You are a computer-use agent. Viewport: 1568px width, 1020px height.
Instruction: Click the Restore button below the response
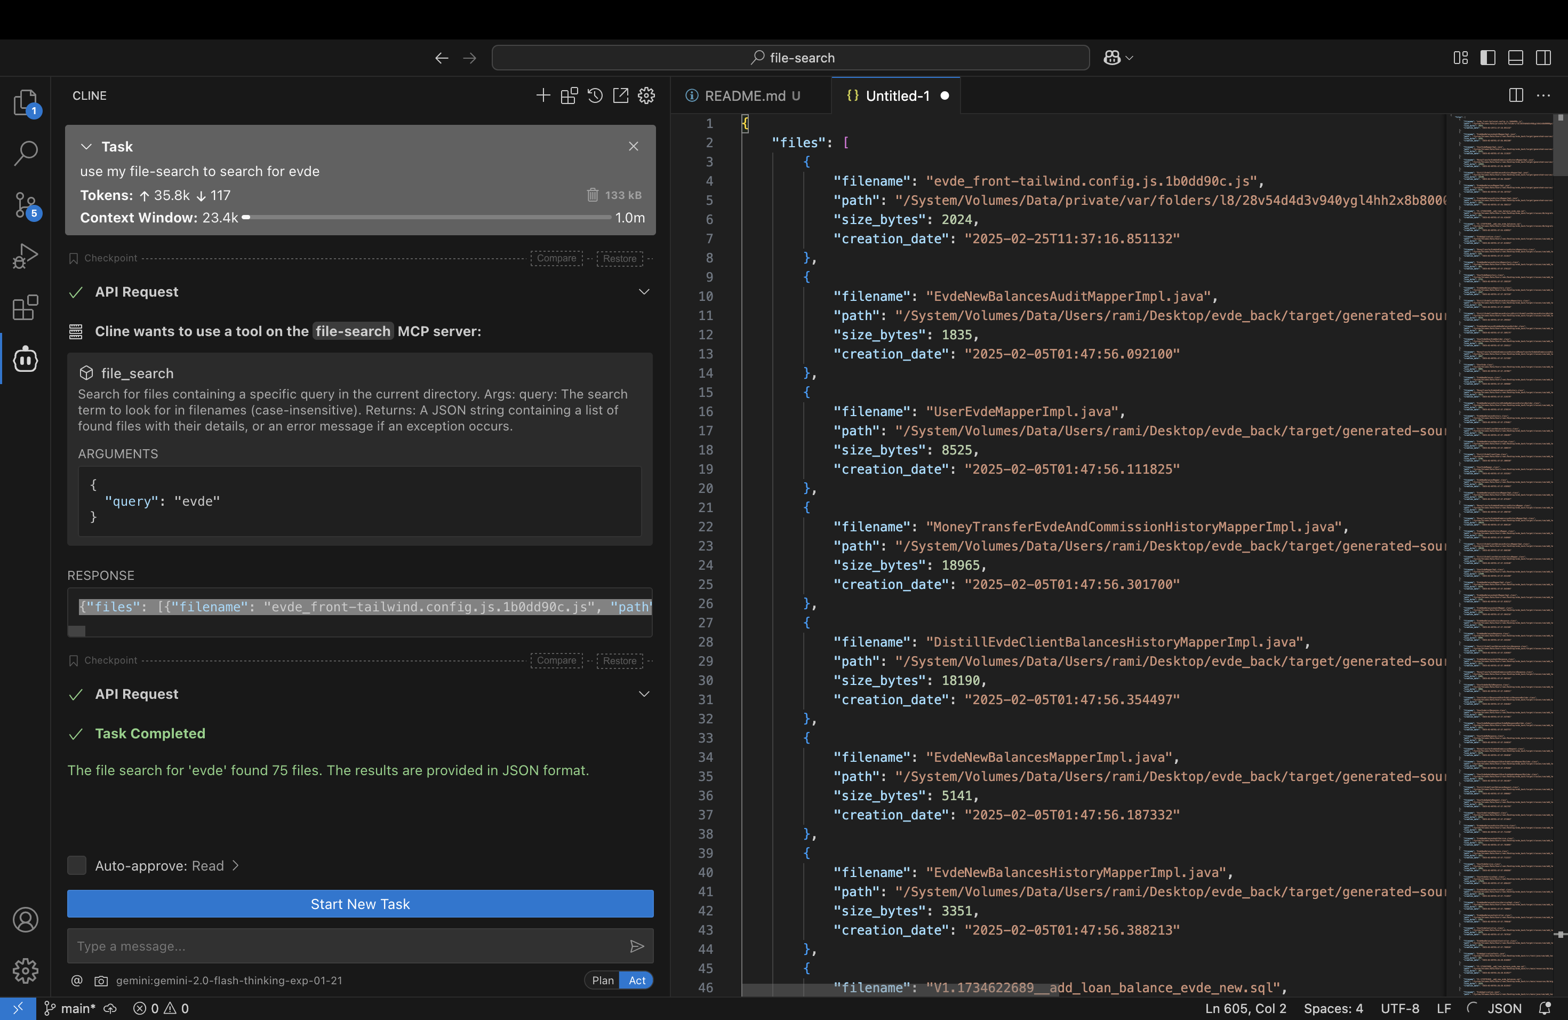(x=620, y=660)
